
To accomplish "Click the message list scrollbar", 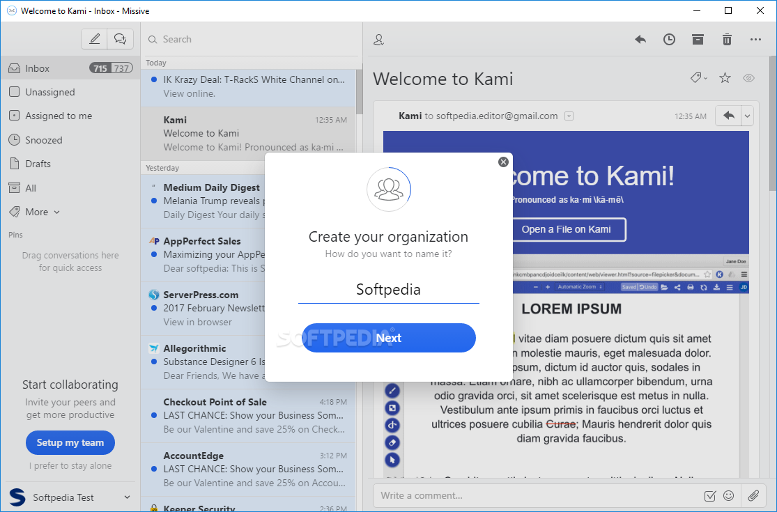I will tap(360, 92).
